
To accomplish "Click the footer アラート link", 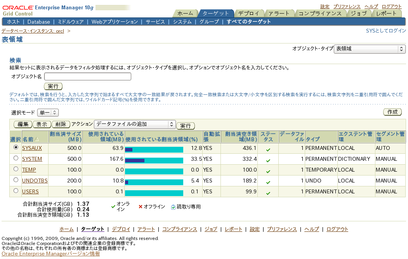I will (x=146, y=229).
